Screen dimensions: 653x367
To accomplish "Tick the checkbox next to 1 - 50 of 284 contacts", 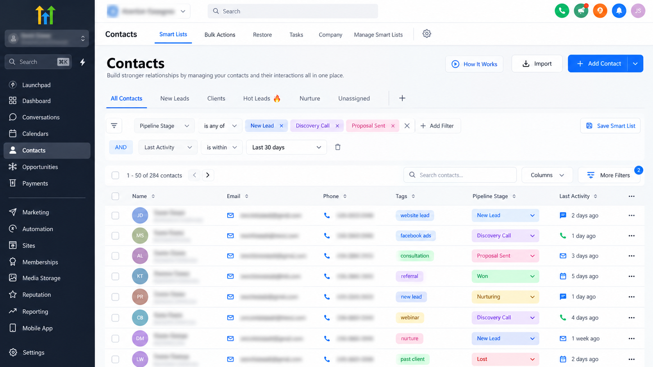I will (115, 175).
